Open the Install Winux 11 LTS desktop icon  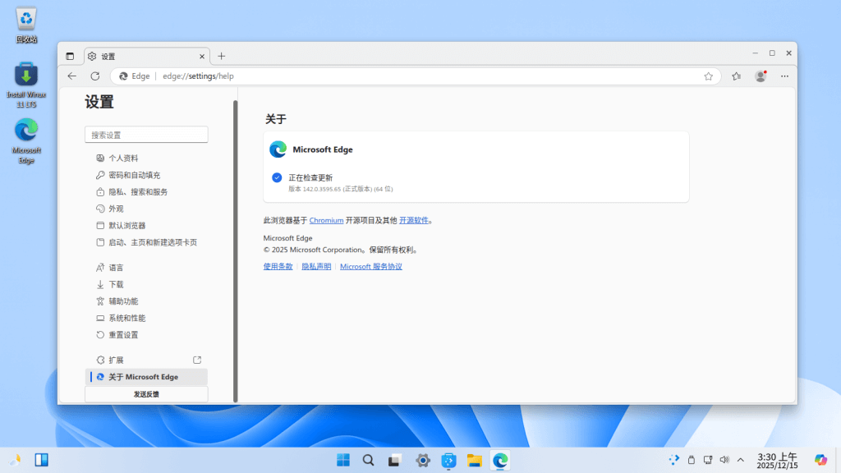click(25, 85)
